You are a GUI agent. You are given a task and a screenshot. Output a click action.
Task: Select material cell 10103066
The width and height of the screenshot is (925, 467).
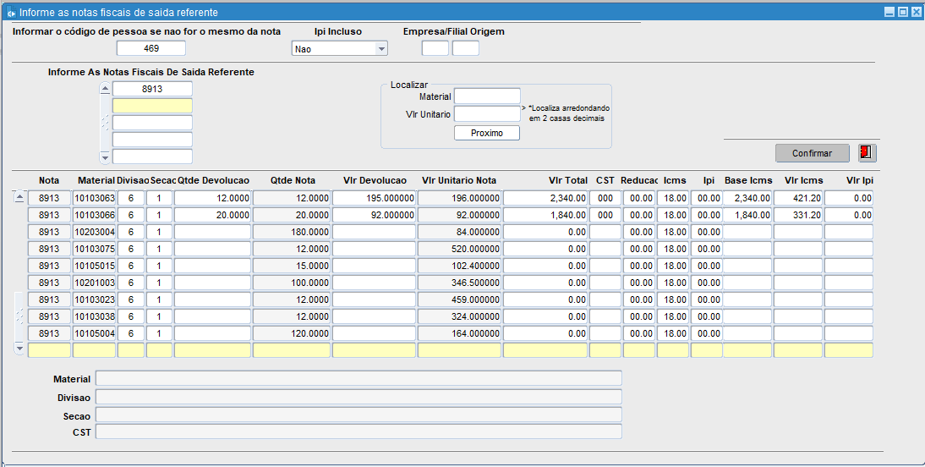[95, 215]
